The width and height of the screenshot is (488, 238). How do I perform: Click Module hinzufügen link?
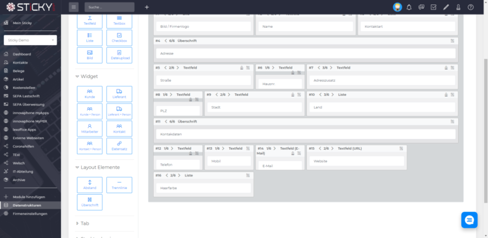(29, 197)
